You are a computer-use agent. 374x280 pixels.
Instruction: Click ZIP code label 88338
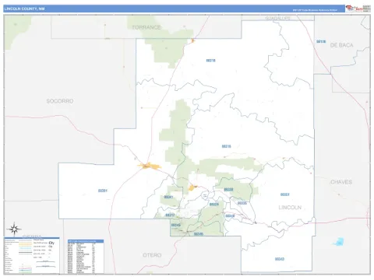(x=228, y=190)
